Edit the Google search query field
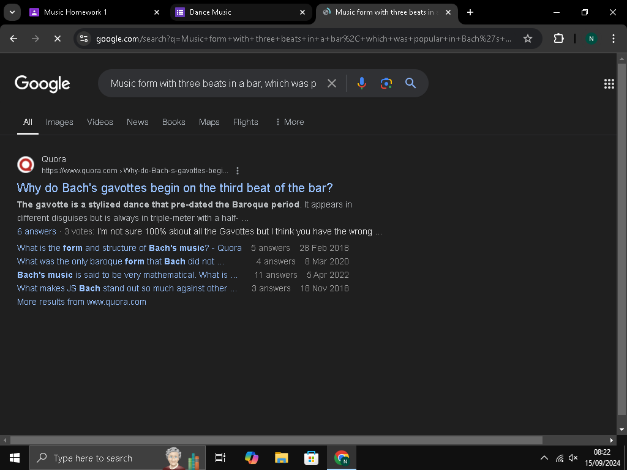The width and height of the screenshot is (627, 470). pyautogui.click(x=214, y=83)
